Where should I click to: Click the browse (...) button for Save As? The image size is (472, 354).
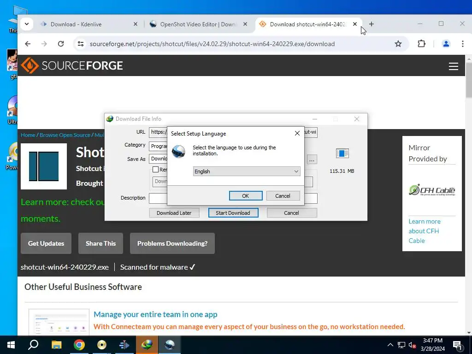[312, 159]
